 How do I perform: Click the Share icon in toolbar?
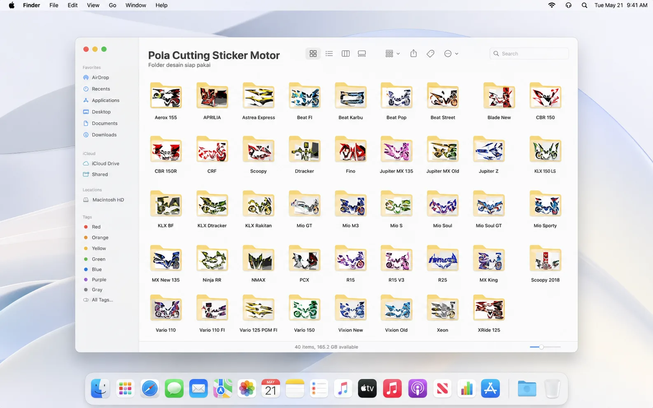click(x=413, y=53)
